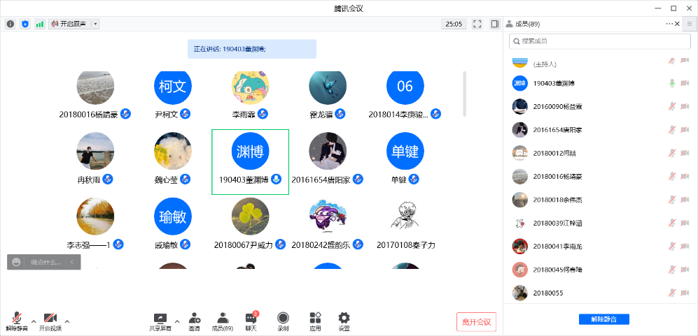This screenshot has height=336, width=698.
Task: Click the muted mic icon beside 李志强——1
Action: (x=118, y=244)
